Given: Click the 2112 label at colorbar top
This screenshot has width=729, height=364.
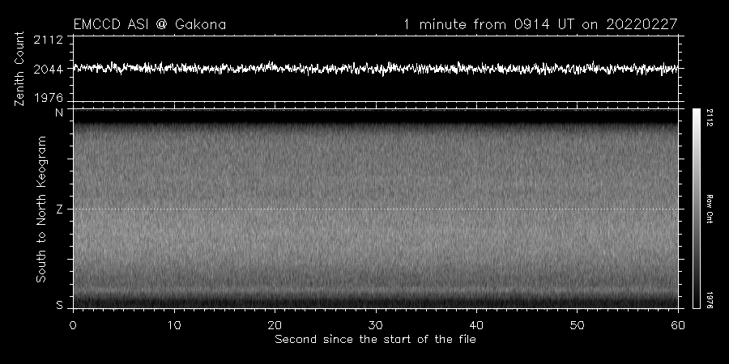Looking at the screenshot, I should tap(709, 117).
